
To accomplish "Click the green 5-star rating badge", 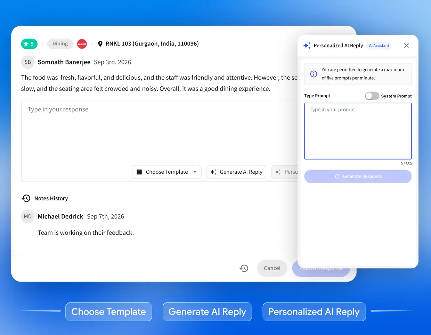I will [x=29, y=44].
